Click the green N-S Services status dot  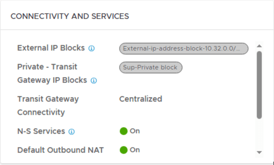click(x=123, y=131)
